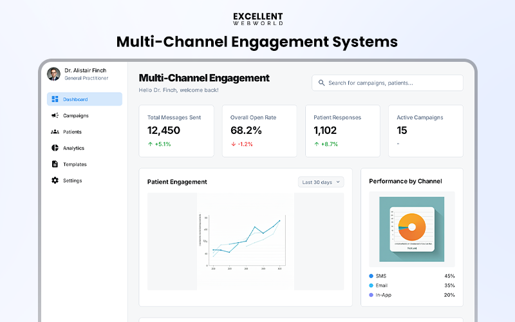Open the Dashboard menu item

click(x=84, y=99)
